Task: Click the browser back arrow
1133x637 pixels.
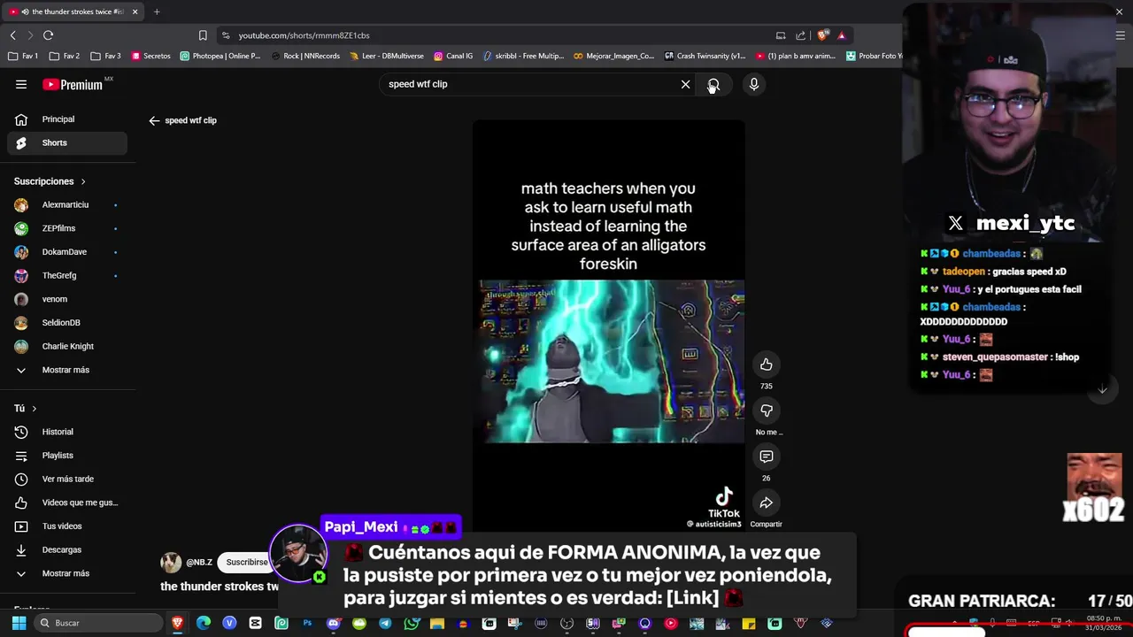Action: (12, 35)
